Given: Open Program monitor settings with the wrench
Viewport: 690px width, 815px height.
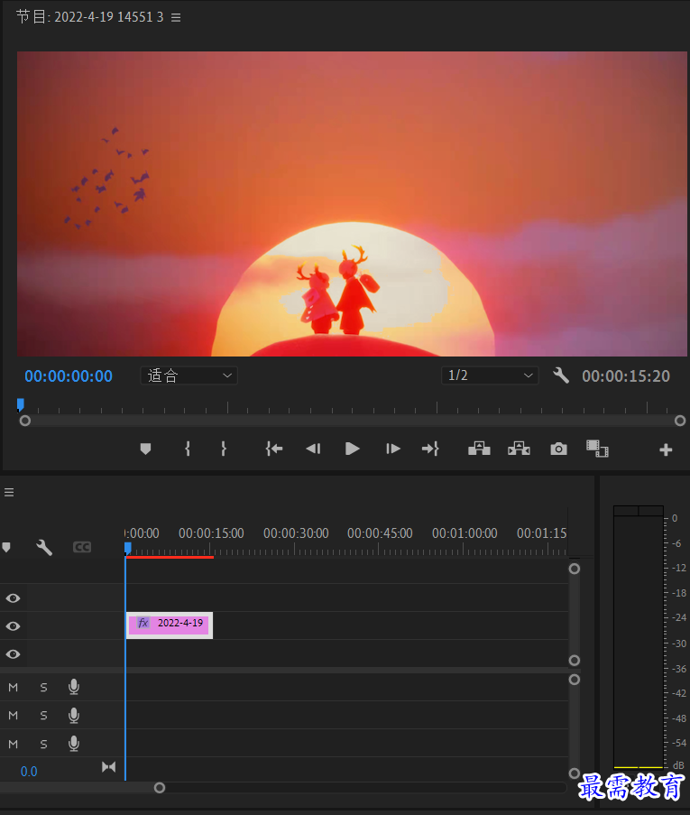Looking at the screenshot, I should point(561,375).
